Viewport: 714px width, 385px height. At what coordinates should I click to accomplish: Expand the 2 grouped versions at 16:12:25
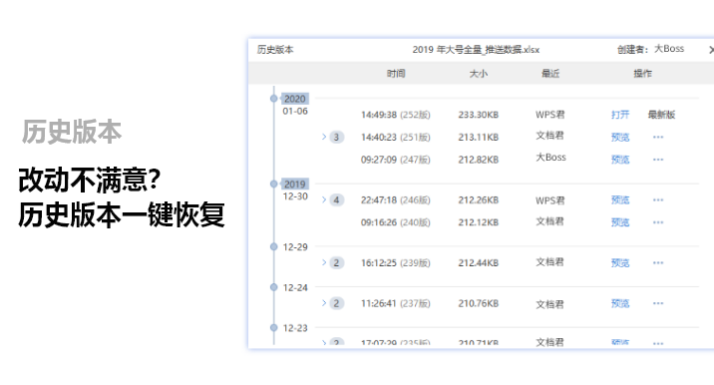tap(332, 263)
